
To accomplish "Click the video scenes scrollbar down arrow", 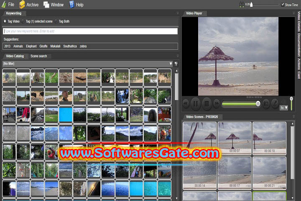I will 292,198.
